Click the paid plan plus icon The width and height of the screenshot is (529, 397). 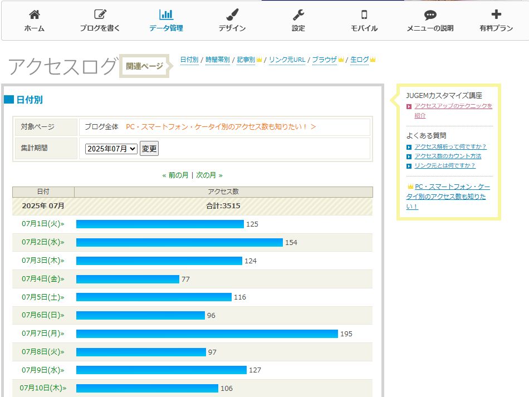[496, 15]
